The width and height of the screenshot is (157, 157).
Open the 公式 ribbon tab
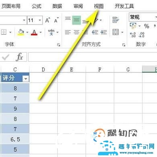point(37,6)
